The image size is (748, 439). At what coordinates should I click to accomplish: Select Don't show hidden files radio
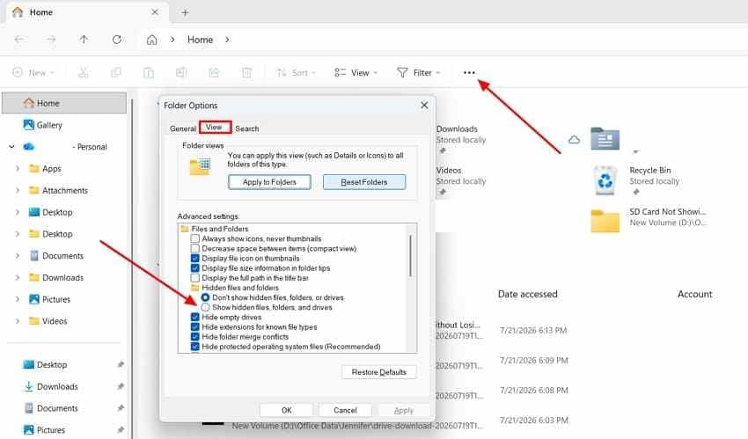[205, 297]
